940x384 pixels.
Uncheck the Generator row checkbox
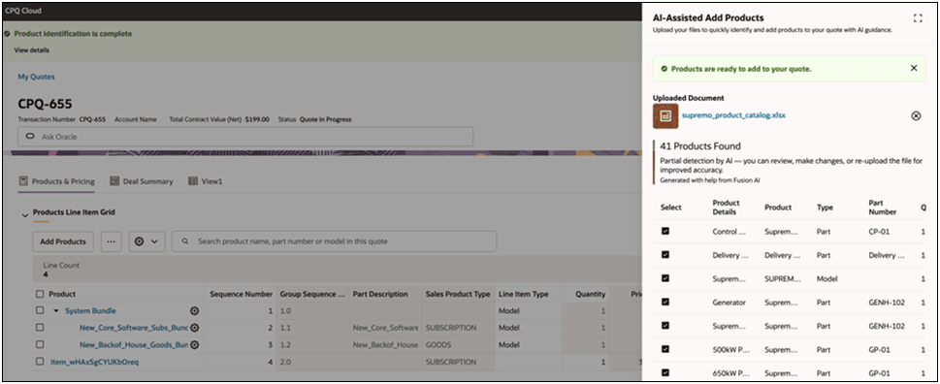click(x=665, y=302)
